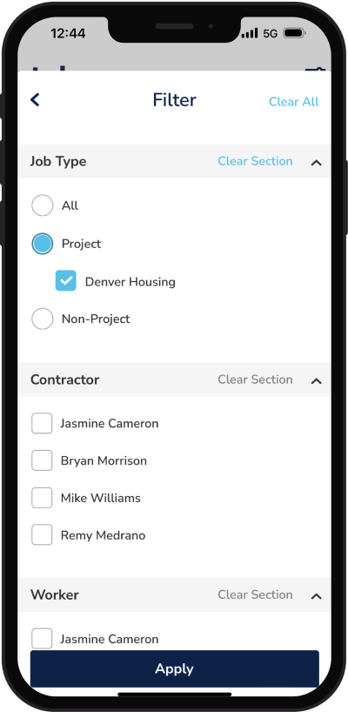Check the Mike Williams checkbox
The height and width of the screenshot is (712, 348).
tap(42, 498)
